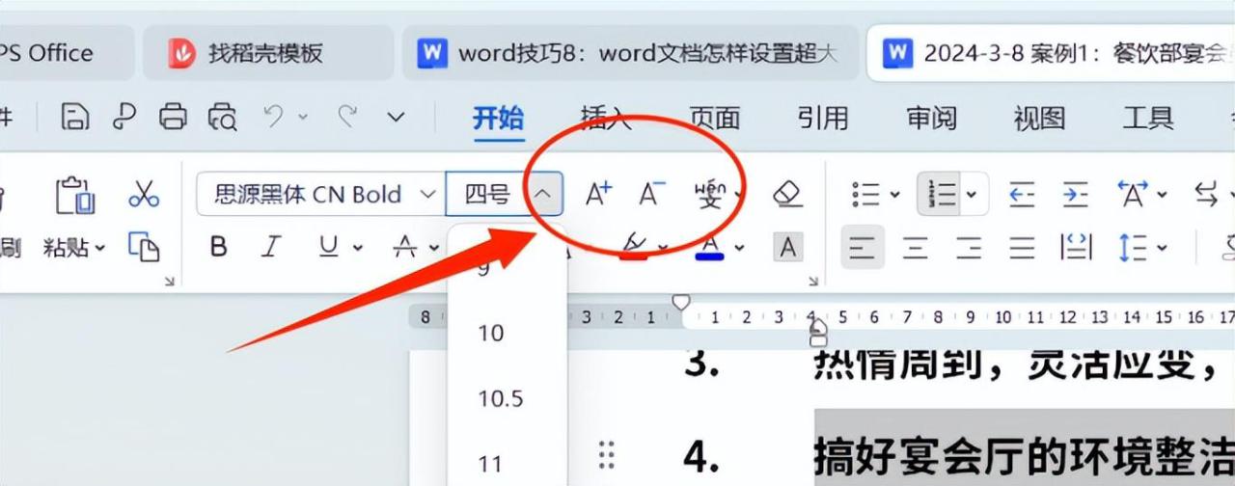Open the 开始 ribbon tab
Image resolution: width=1235 pixels, height=486 pixels.
[x=498, y=118]
